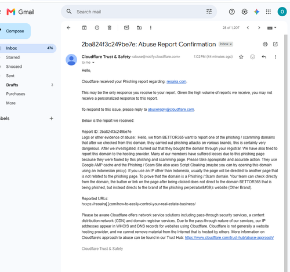Click the email subject Abuse Report Confirmation

(148, 44)
